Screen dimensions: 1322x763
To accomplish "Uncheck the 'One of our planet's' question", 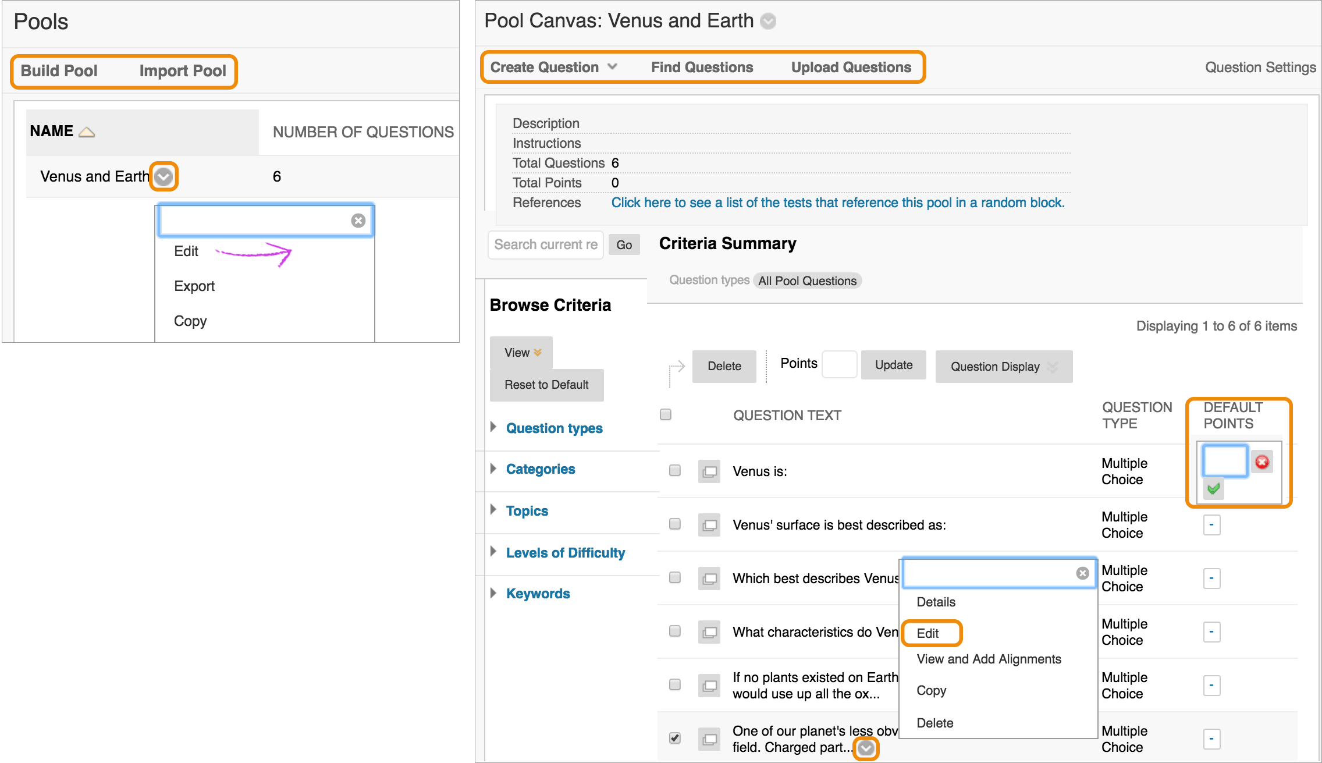I will pyautogui.click(x=675, y=738).
